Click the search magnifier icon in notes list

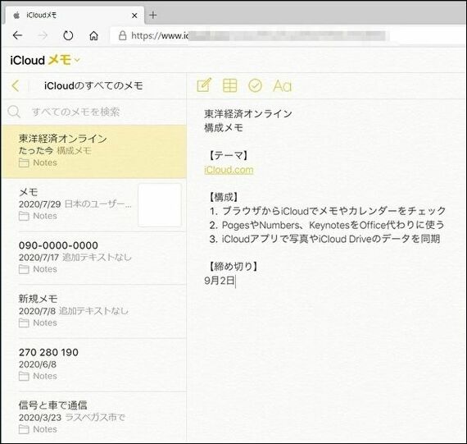14,112
